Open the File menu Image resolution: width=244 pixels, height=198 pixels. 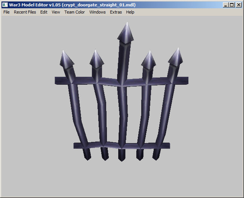(6, 12)
